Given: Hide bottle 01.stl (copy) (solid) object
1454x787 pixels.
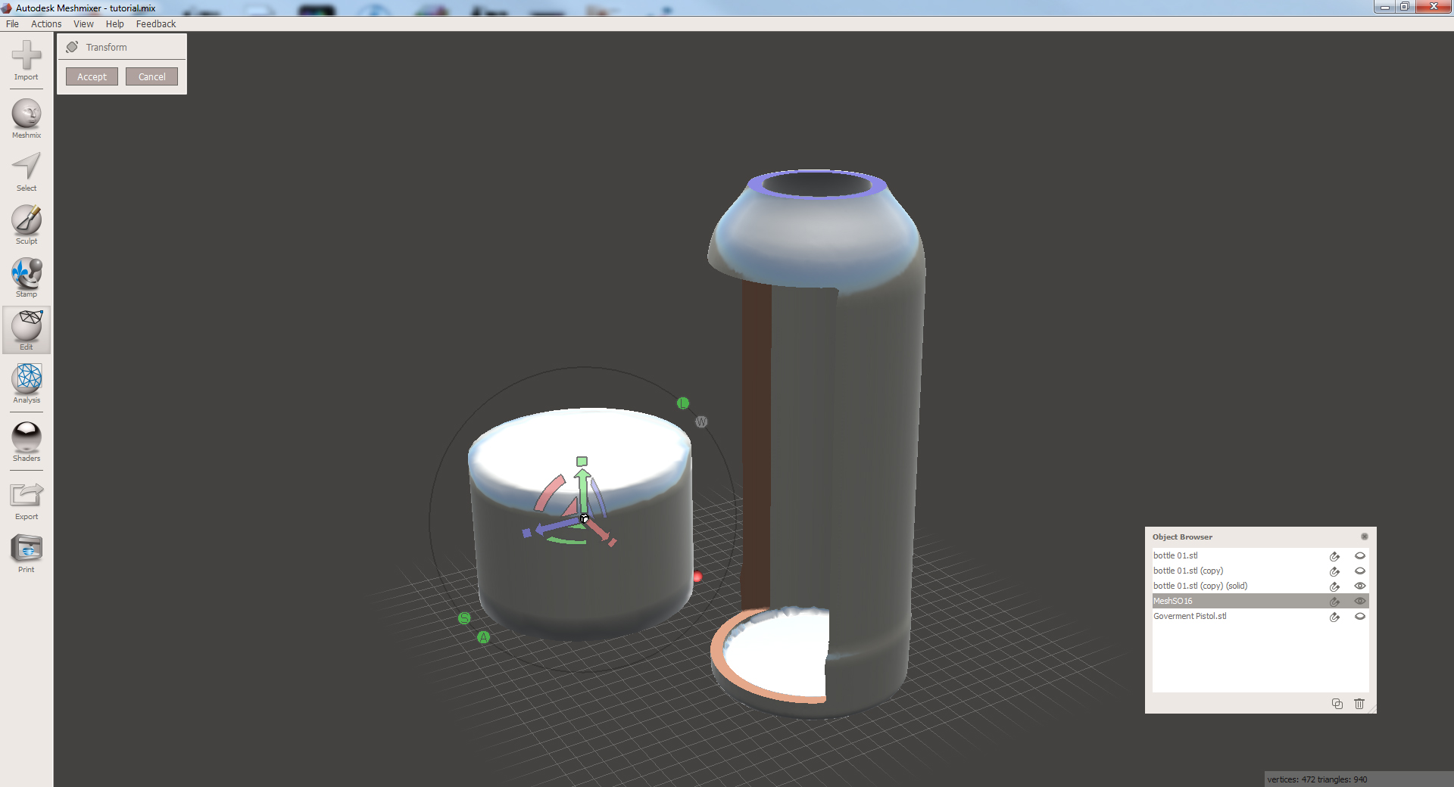Looking at the screenshot, I should click(1360, 586).
